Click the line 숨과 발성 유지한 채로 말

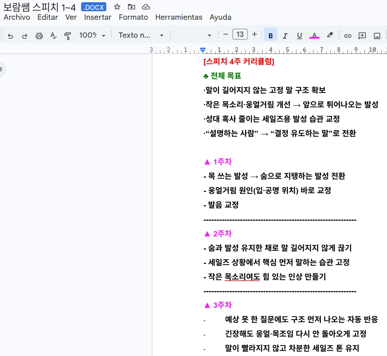point(278,248)
